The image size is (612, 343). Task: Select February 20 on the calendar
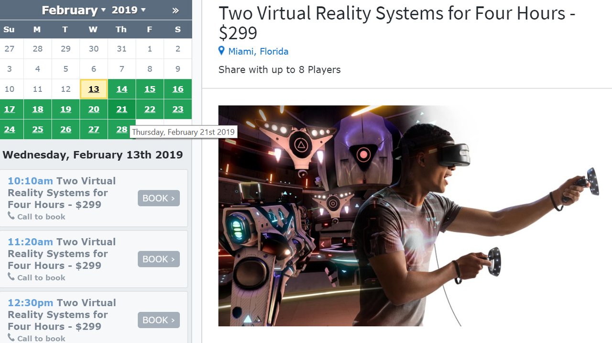[x=94, y=109]
